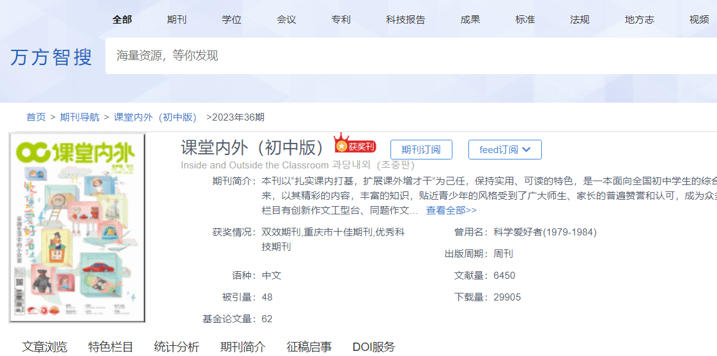Select the 法规 search category

pyautogui.click(x=580, y=20)
